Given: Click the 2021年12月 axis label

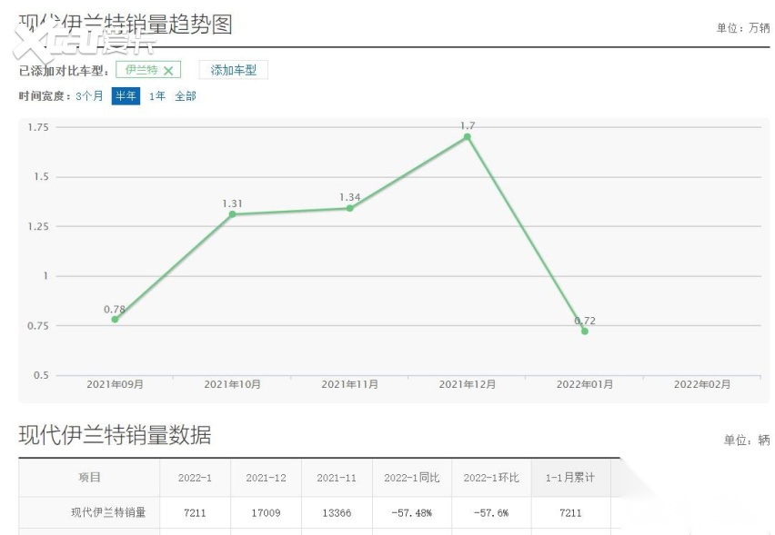Looking at the screenshot, I should 467,384.
